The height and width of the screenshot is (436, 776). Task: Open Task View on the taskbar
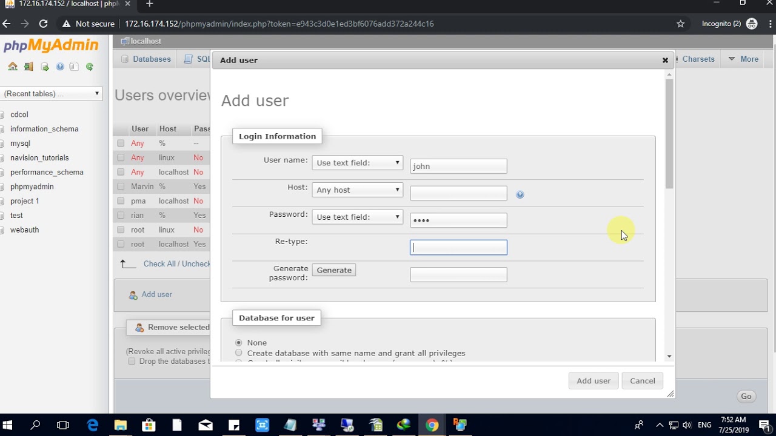coord(63,425)
